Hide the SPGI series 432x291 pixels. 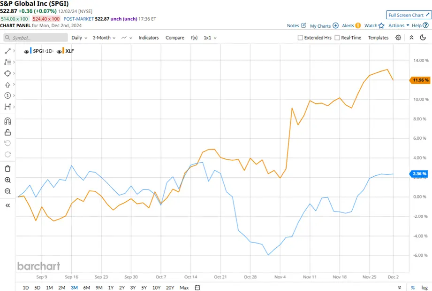[x=26, y=51]
